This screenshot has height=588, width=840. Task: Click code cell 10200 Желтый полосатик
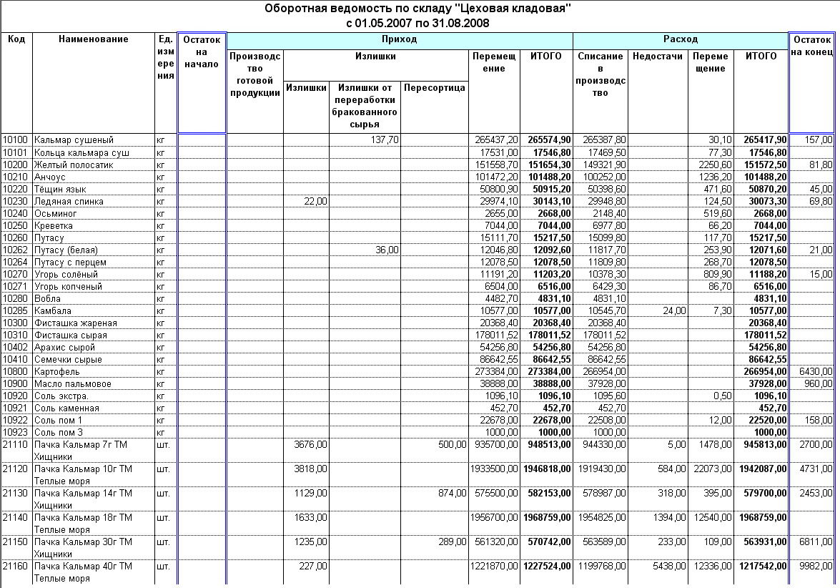click(x=16, y=165)
